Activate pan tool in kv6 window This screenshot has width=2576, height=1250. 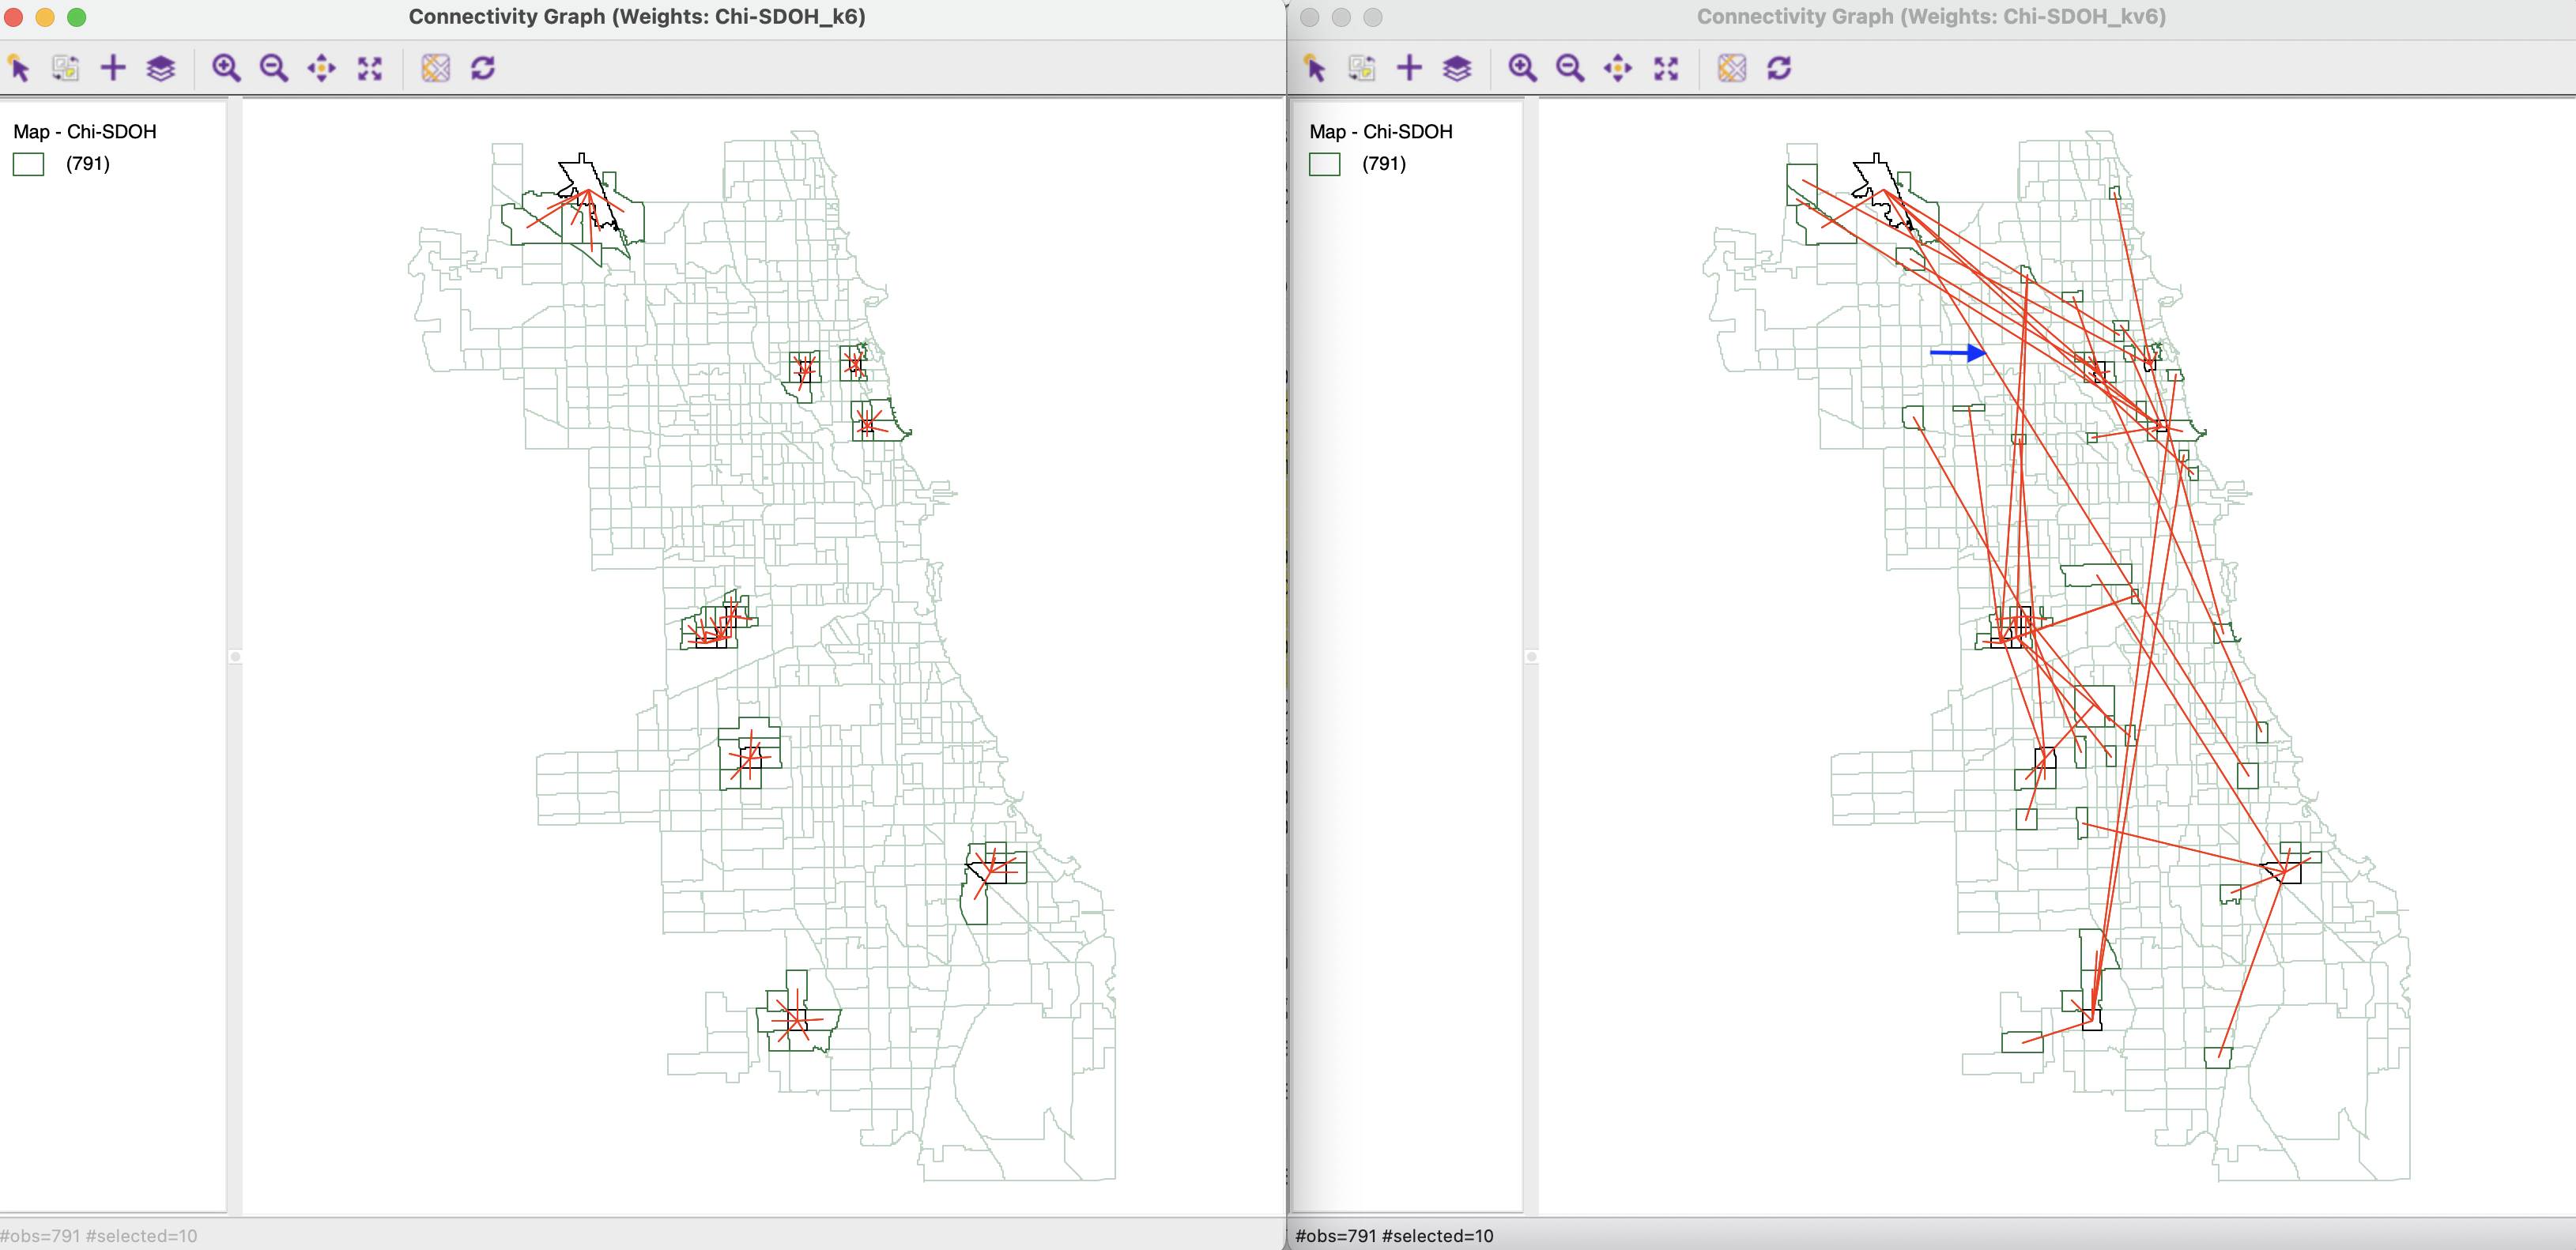pyautogui.click(x=1618, y=68)
